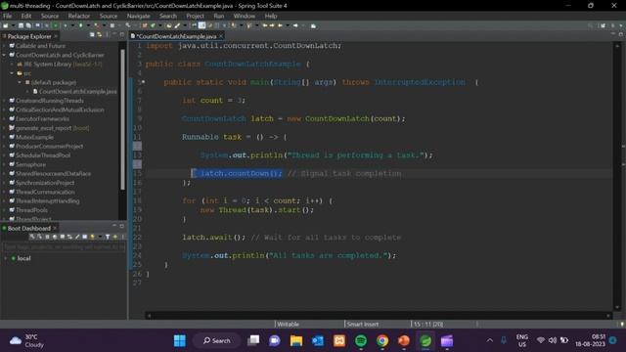
Task: Click the Package Explorer vertical scrollbar
Action: [x=122, y=119]
